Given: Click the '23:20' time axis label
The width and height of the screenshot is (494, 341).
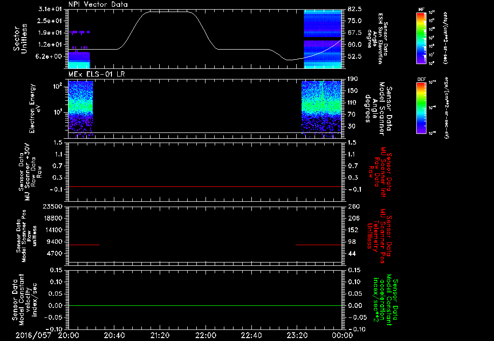Looking at the screenshot, I should (x=297, y=336).
